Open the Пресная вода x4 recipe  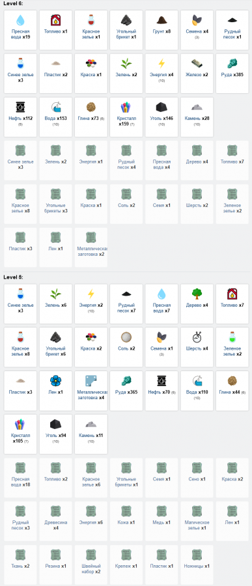click(161, 160)
